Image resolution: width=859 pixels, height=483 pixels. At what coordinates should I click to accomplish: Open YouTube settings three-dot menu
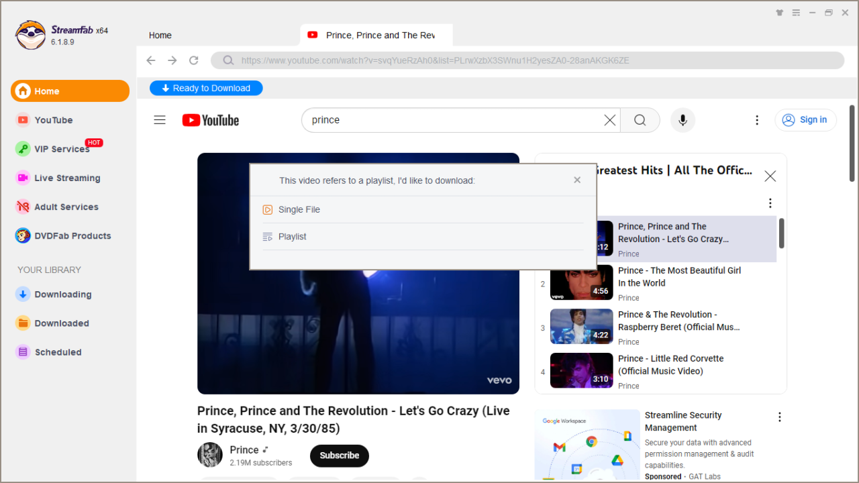point(757,120)
